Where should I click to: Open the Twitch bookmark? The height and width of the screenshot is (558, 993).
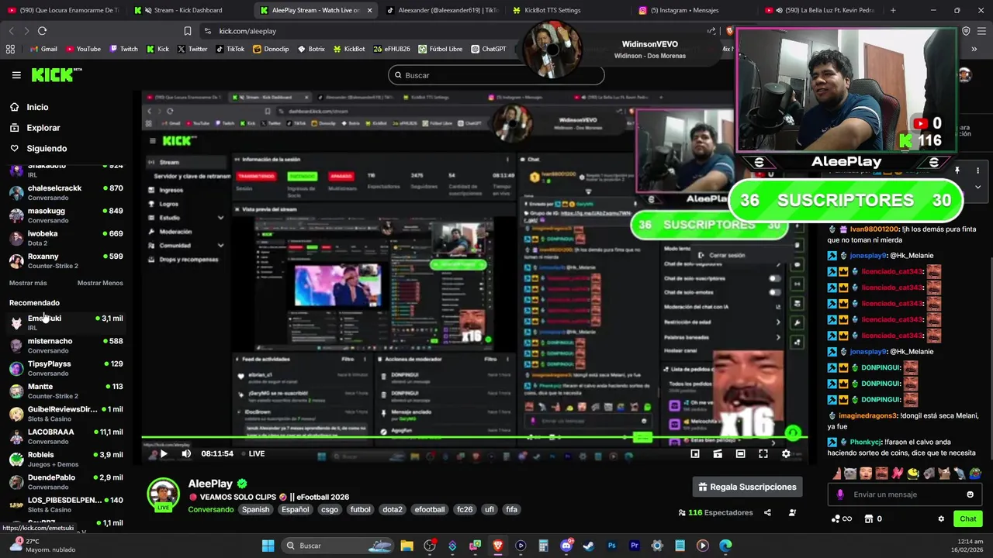(124, 49)
